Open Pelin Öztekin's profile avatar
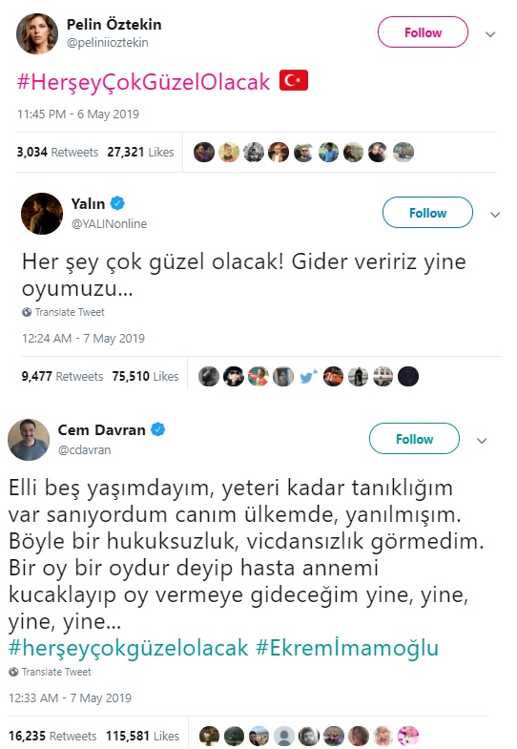Image resolution: width=517 pixels, height=749 pixels. pos(37,34)
